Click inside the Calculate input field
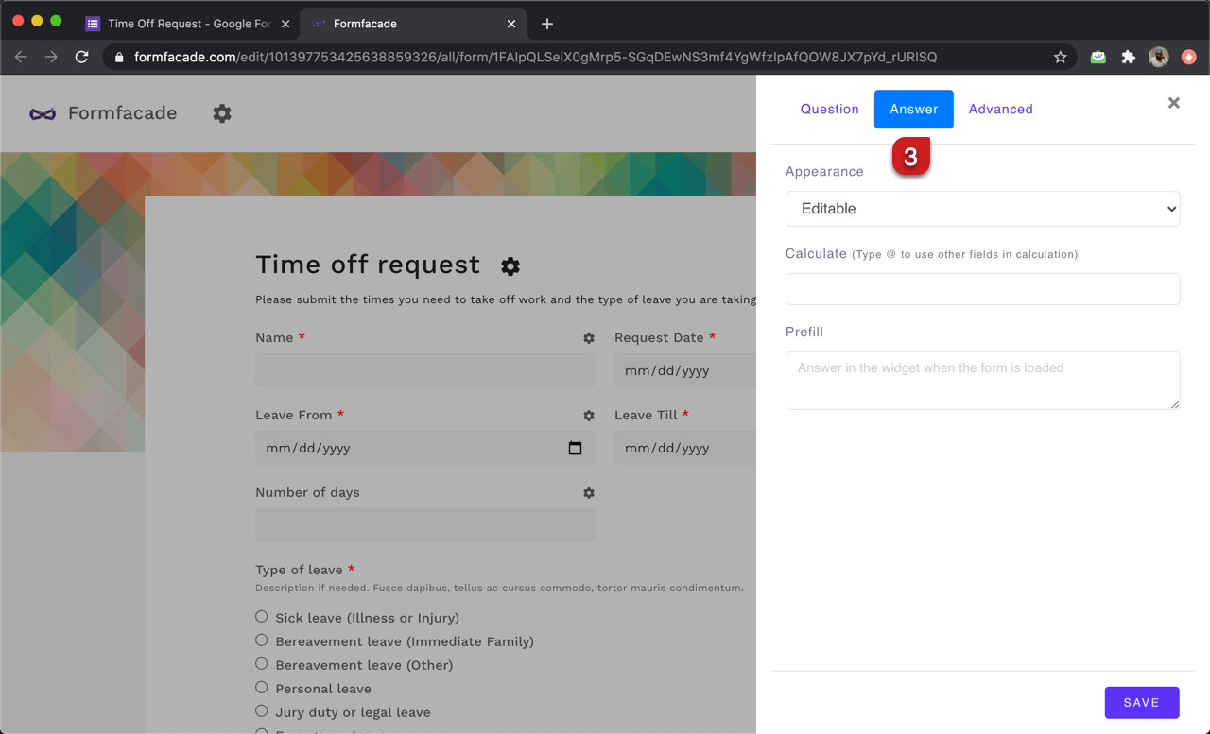 pyautogui.click(x=982, y=289)
